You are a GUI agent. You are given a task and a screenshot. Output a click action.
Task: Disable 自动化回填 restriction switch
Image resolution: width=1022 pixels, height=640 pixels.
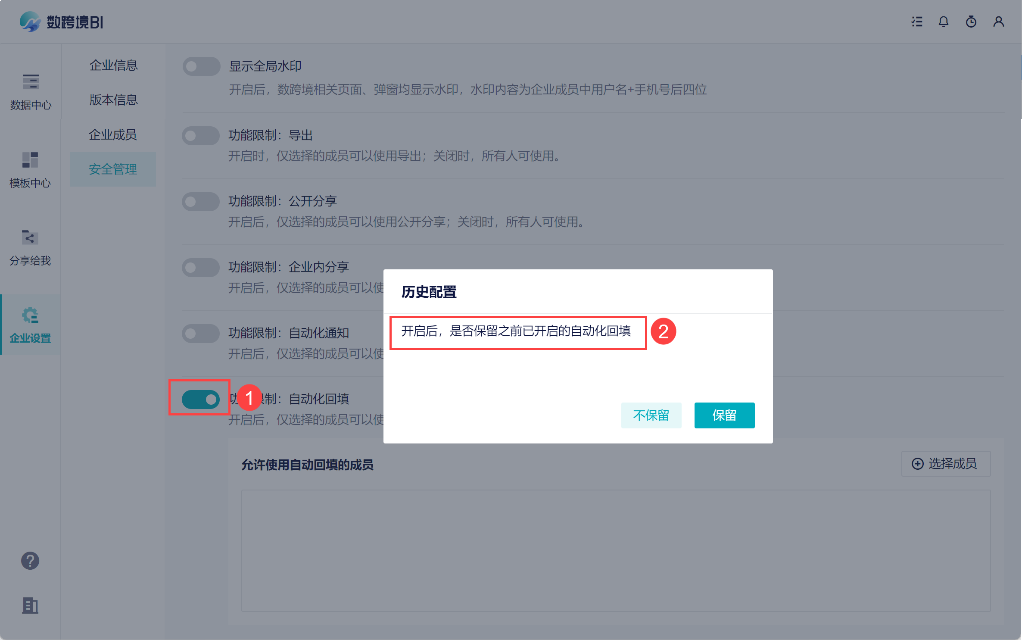pyautogui.click(x=201, y=400)
